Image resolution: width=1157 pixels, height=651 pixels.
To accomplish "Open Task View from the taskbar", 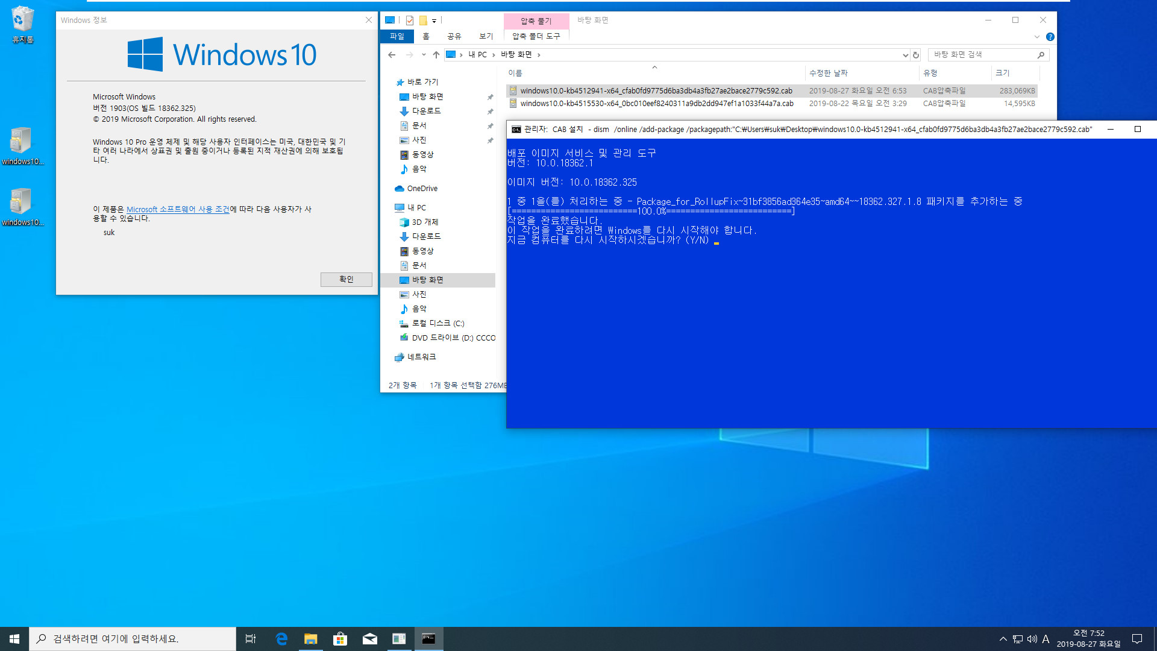I will [x=251, y=639].
